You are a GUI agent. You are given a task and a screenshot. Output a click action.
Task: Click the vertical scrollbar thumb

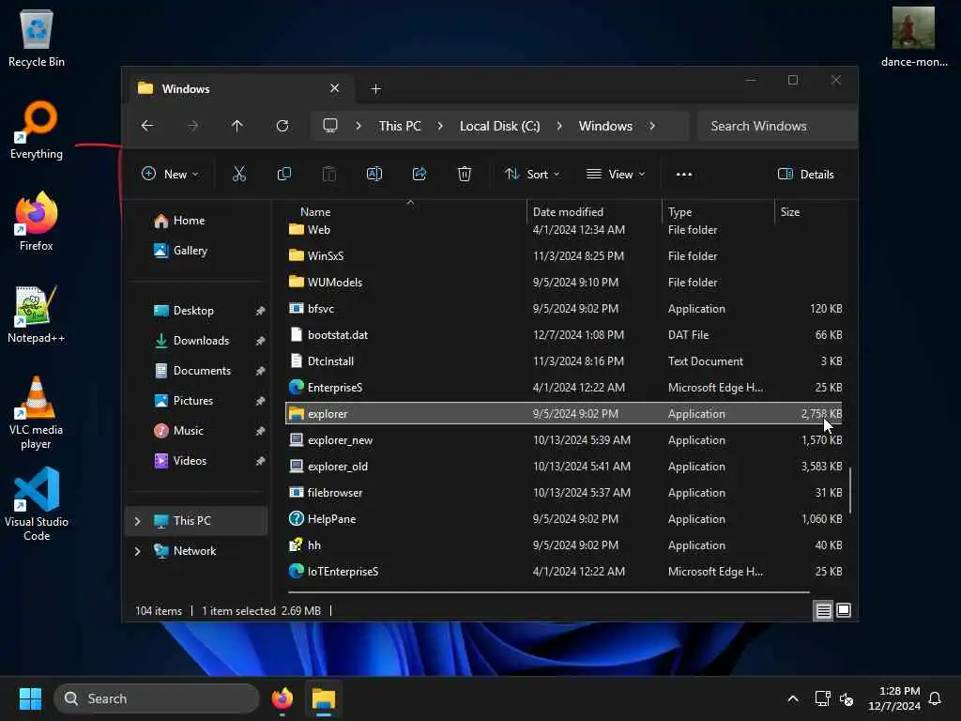coord(850,490)
